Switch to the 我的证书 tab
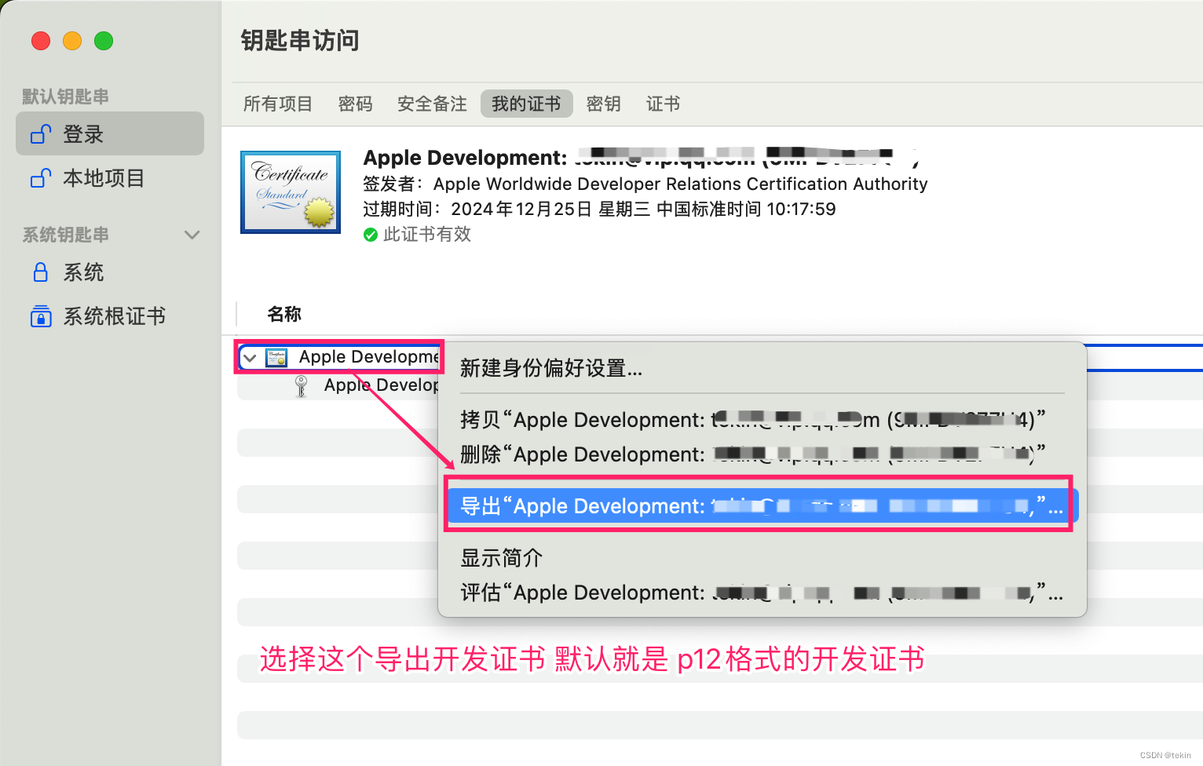 click(x=526, y=104)
